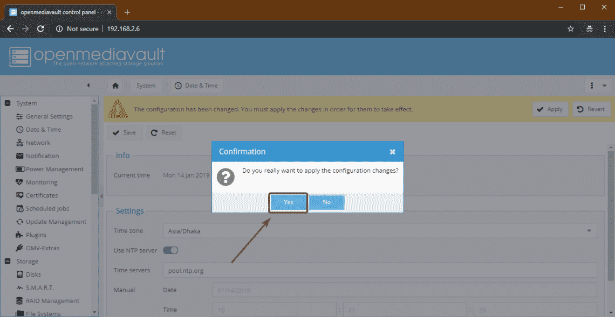Collapse the navigation sidebar arrow
Image resolution: width=615 pixels, height=317 pixels.
click(88, 86)
